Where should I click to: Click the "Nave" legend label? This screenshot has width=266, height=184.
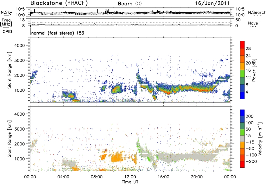click(x=253, y=23)
